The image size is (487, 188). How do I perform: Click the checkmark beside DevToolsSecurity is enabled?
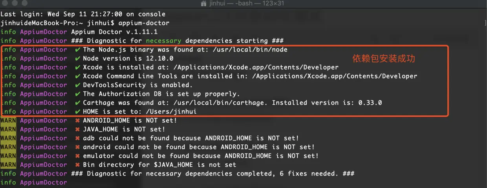pyautogui.click(x=77, y=85)
